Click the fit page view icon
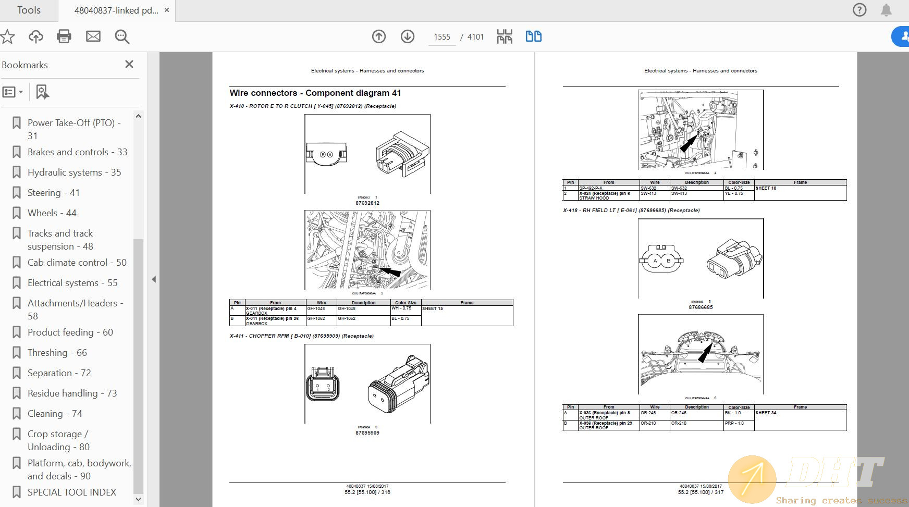This screenshot has width=909, height=507. [505, 36]
